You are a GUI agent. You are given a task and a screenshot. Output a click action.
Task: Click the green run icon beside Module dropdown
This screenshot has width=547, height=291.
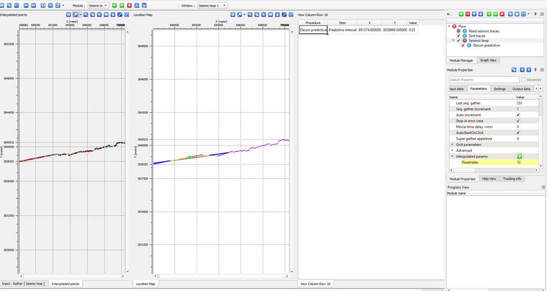(115, 5)
